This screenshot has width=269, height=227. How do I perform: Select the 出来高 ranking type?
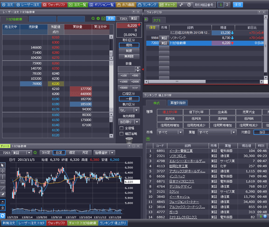(223, 112)
